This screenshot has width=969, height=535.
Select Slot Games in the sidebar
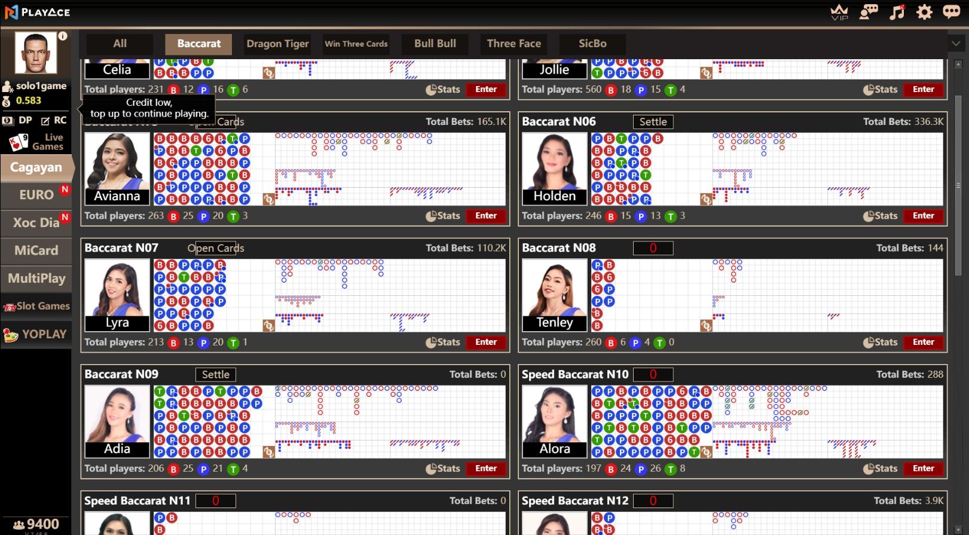(36, 306)
